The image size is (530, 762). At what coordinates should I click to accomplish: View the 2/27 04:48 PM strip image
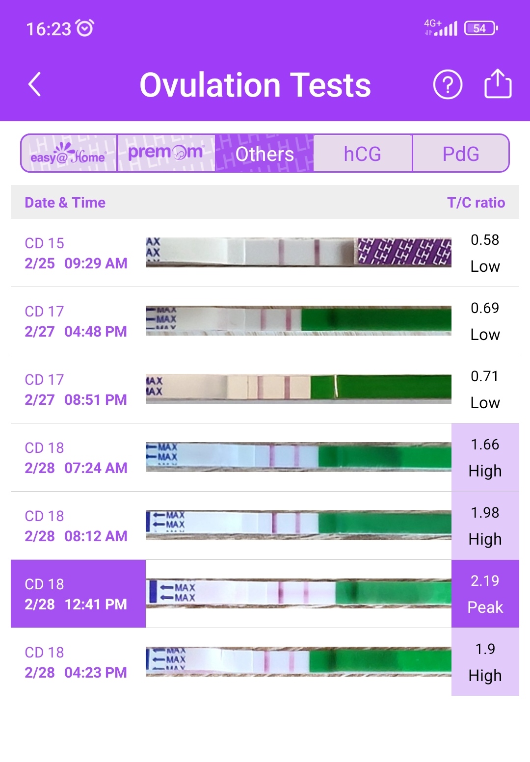298,320
